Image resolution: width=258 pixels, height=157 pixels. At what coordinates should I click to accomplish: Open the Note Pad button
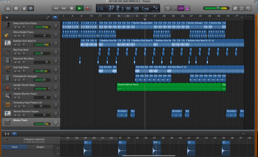click(x=235, y=8)
